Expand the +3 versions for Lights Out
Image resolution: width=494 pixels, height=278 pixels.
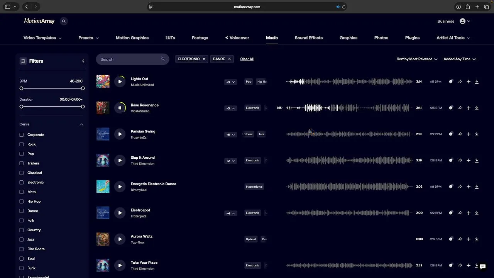(x=230, y=82)
